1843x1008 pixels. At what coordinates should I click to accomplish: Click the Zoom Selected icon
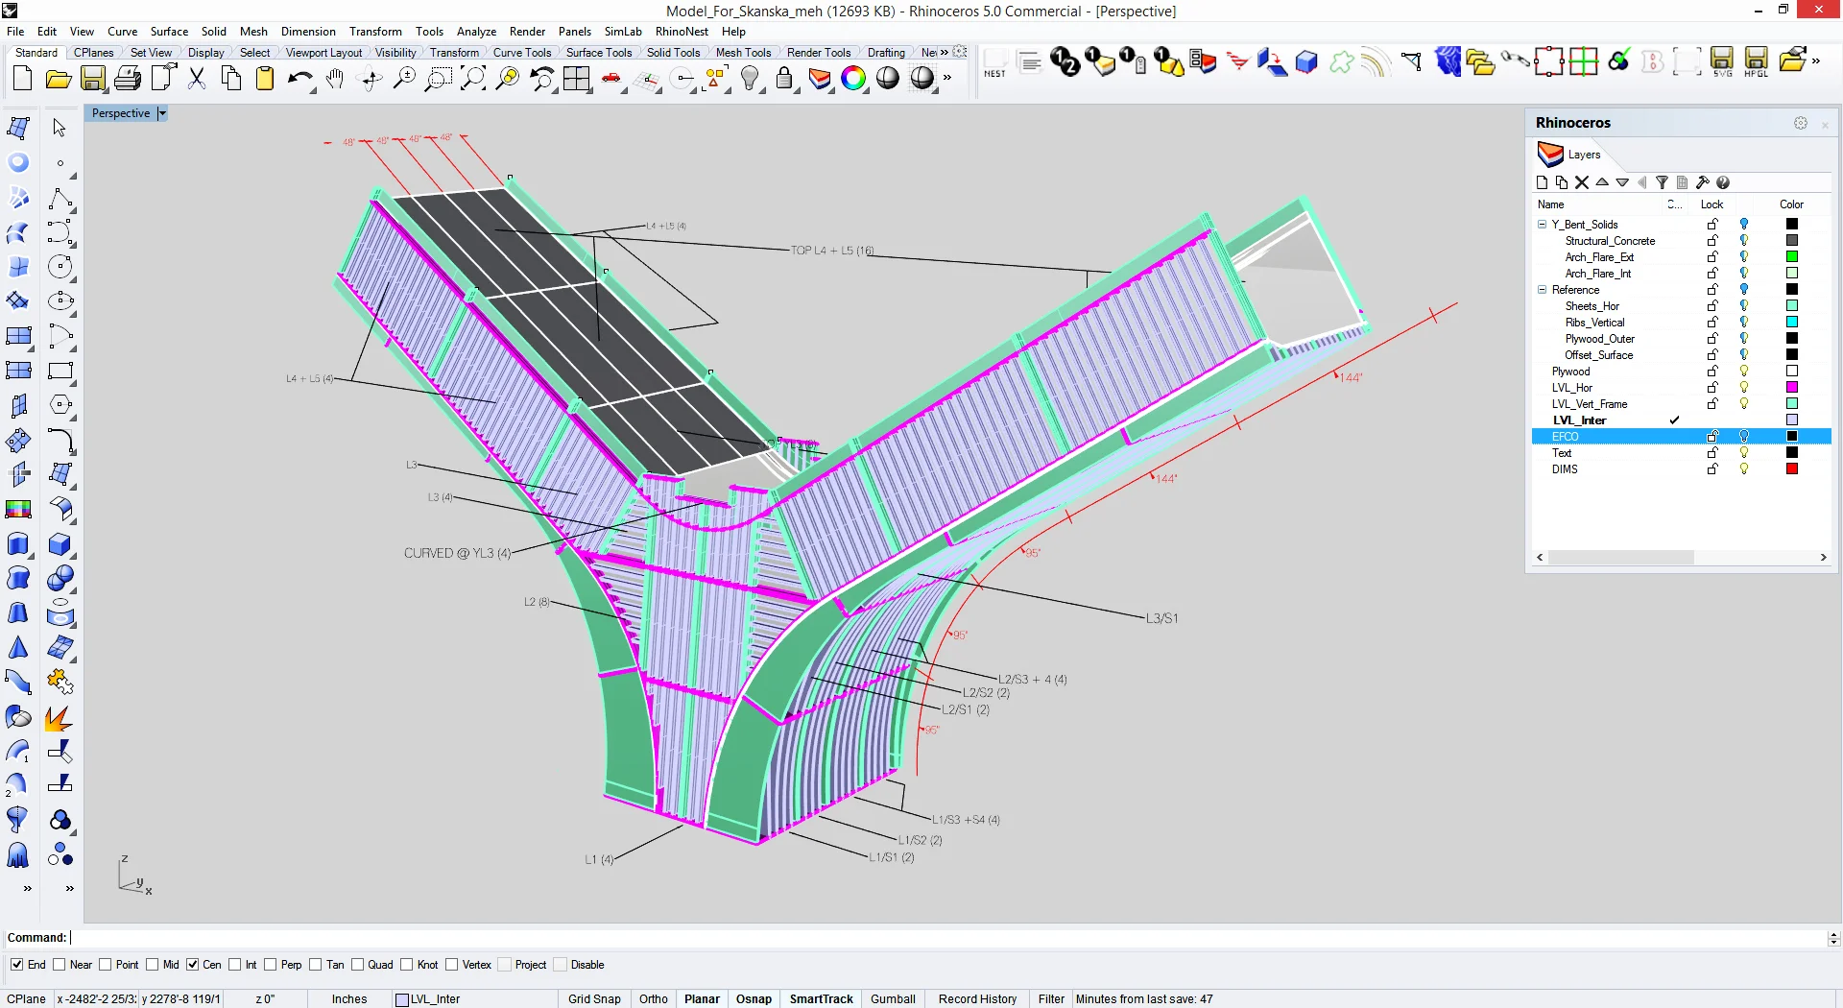(x=508, y=79)
